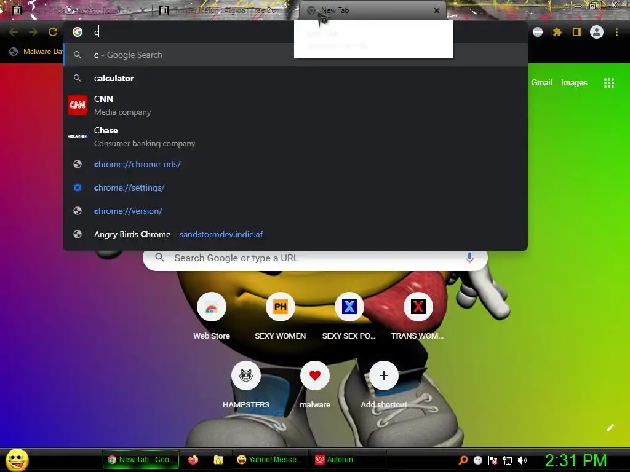Open chrome://chrome-urls/ suggestion

[x=295, y=164]
